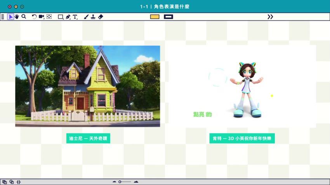Click the zoom slider handle
The image size is (330, 185).
(x=120, y=182)
